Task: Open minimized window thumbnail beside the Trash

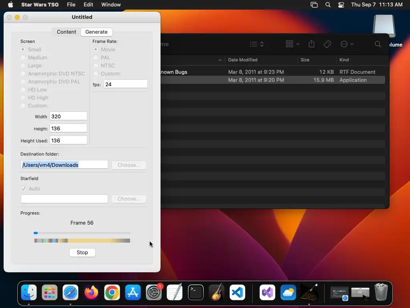Action: click(x=360, y=293)
